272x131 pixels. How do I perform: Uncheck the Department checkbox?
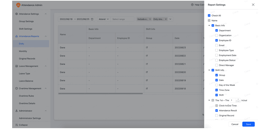pyautogui.click(x=217, y=30)
